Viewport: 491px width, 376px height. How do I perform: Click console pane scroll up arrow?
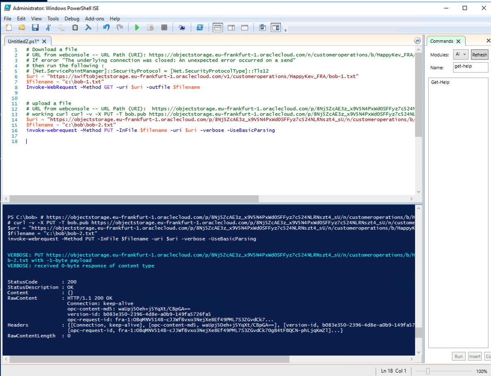tap(418, 209)
